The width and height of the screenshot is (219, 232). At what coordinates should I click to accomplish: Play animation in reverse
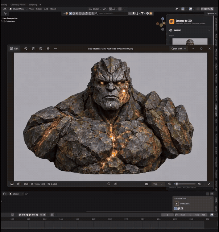pyautogui.click(x=27, y=215)
